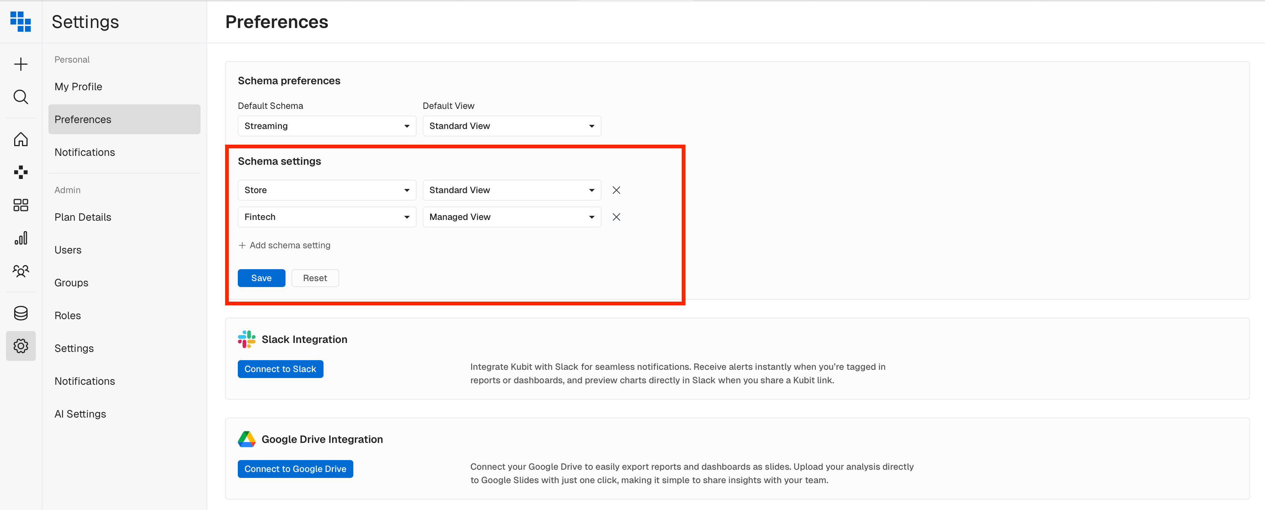Navigate to Plan Details admin page
The width and height of the screenshot is (1265, 510).
[x=82, y=217]
